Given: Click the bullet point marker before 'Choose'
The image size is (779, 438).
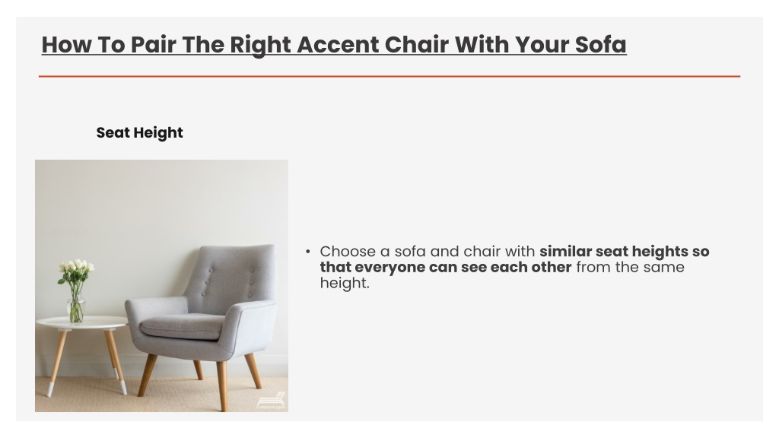Looking at the screenshot, I should pyautogui.click(x=308, y=252).
